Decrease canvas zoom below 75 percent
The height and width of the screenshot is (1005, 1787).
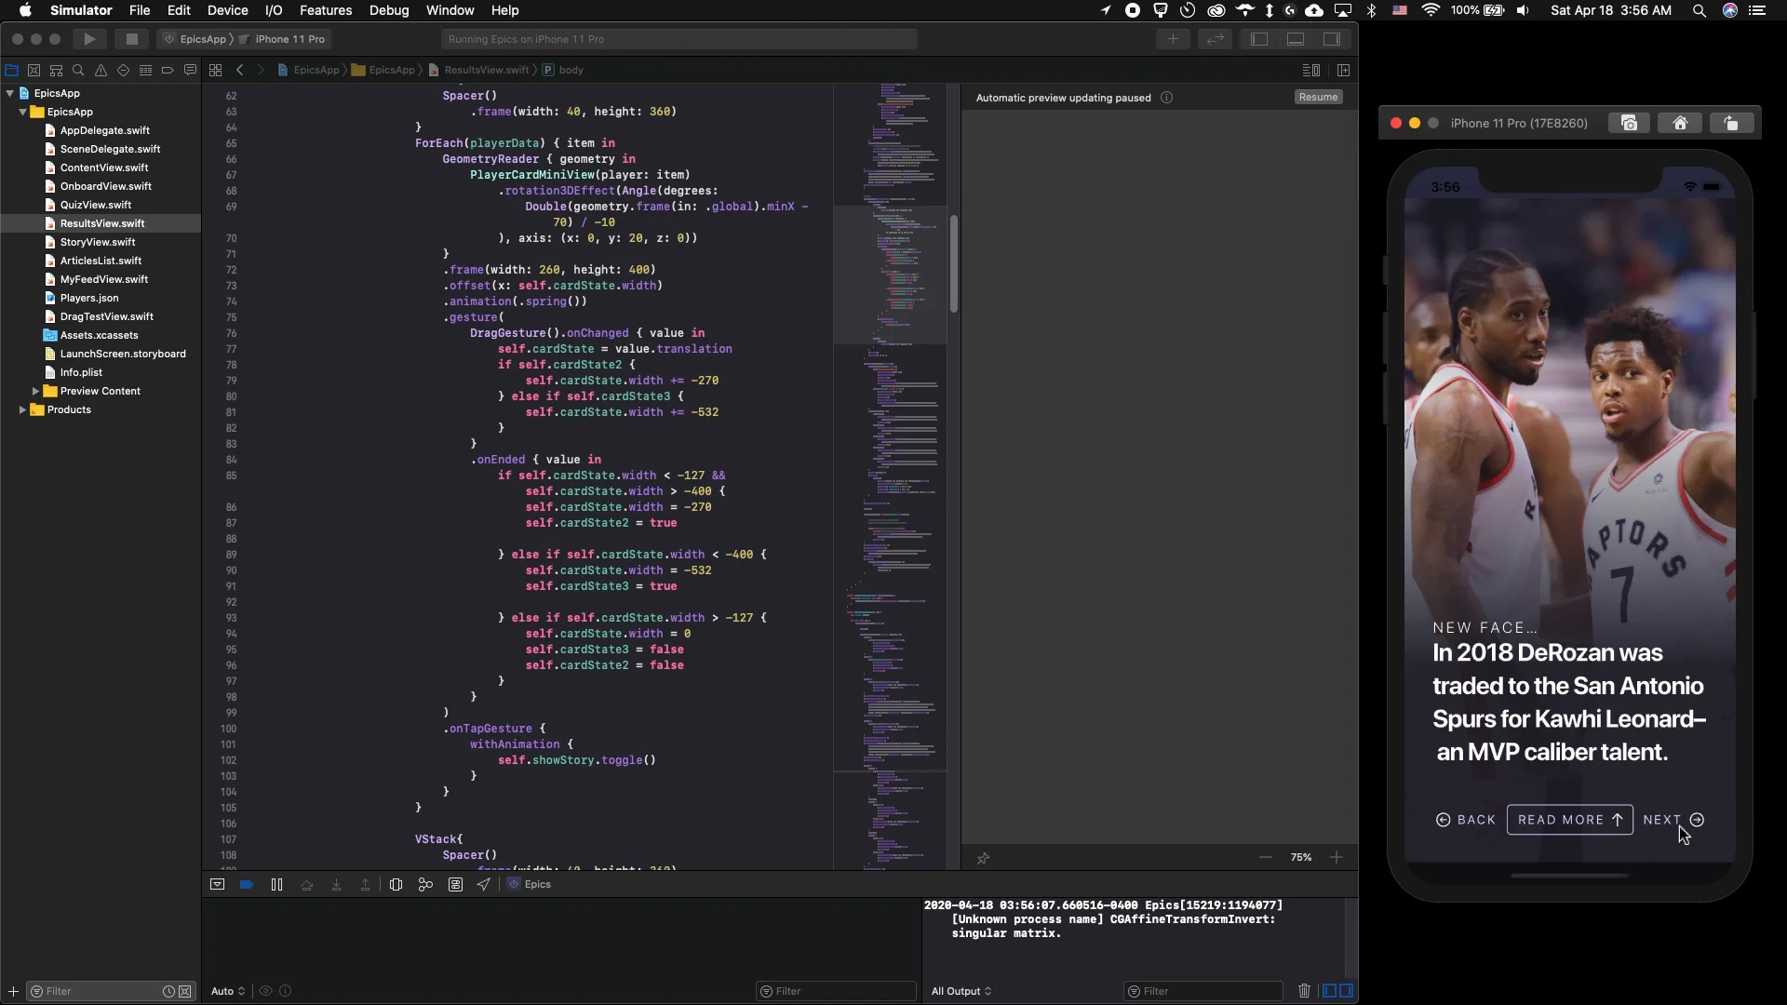(1264, 857)
